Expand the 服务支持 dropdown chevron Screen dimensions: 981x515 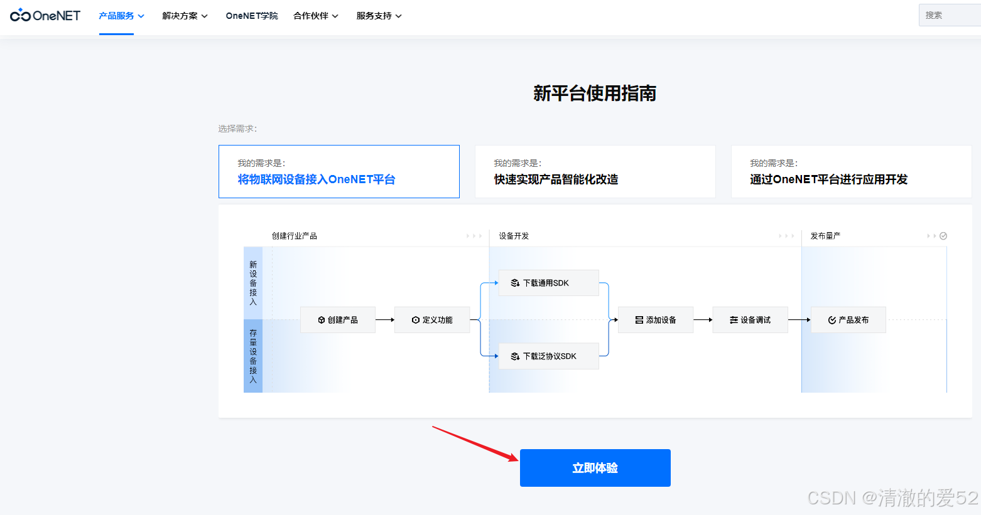[x=399, y=16]
